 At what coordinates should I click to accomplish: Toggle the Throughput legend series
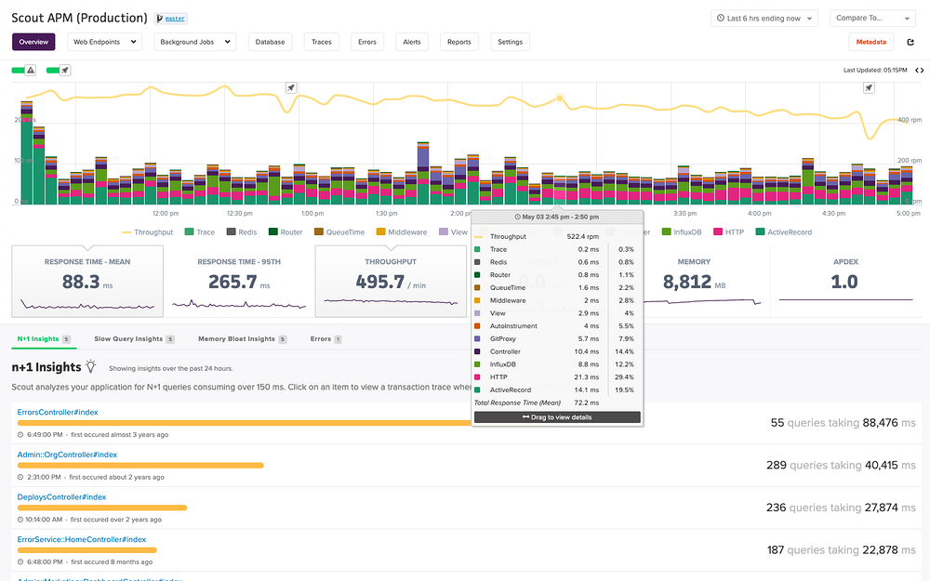[148, 232]
